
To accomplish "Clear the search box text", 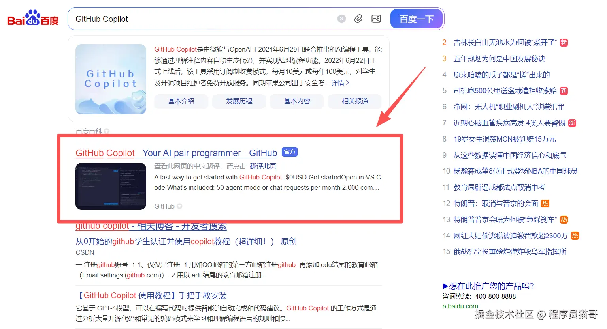I will pos(341,19).
